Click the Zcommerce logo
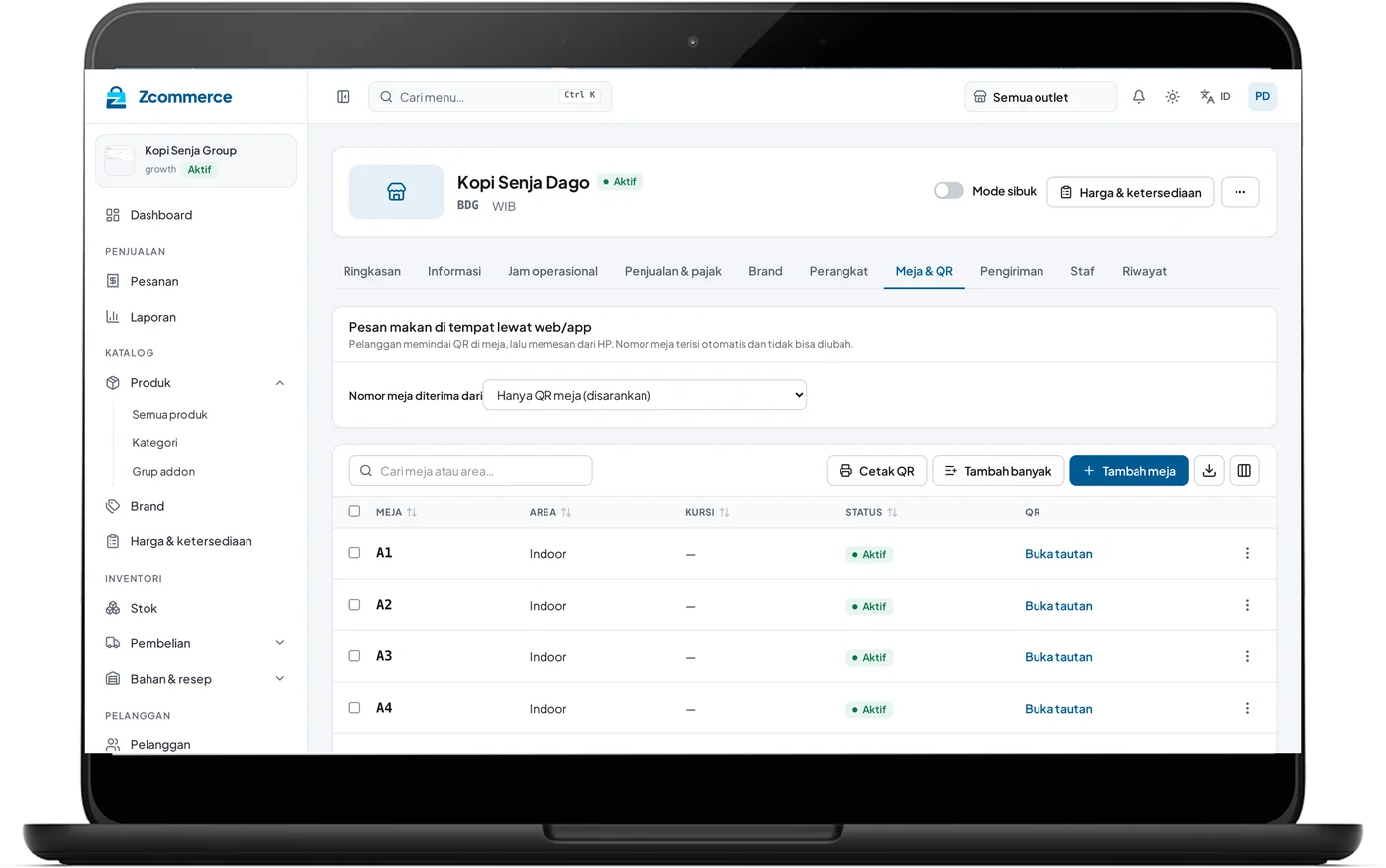 [168, 97]
